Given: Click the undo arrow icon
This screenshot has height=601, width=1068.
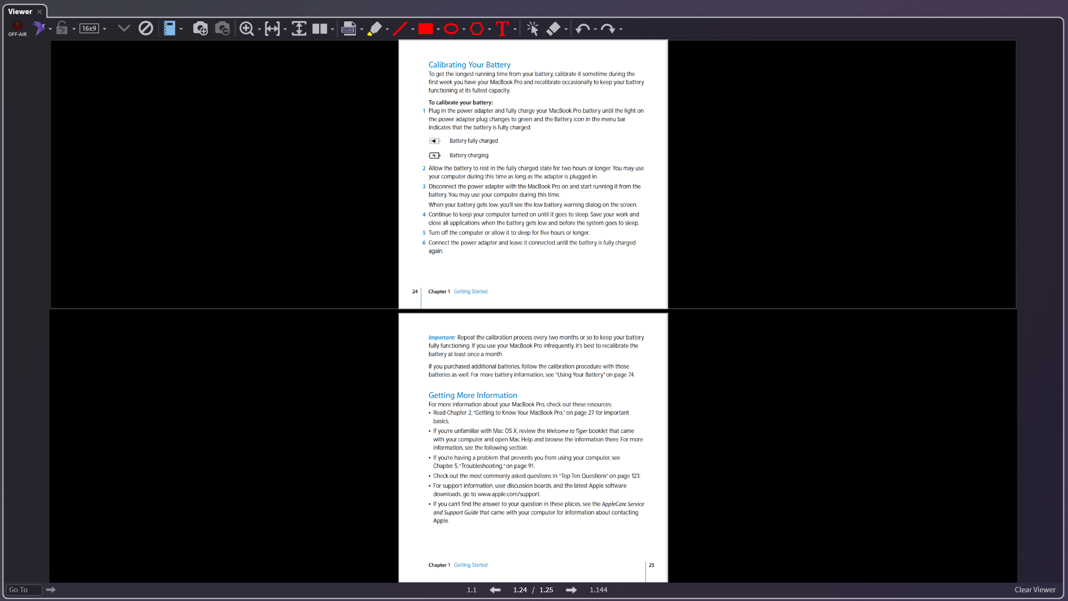Looking at the screenshot, I should (582, 29).
